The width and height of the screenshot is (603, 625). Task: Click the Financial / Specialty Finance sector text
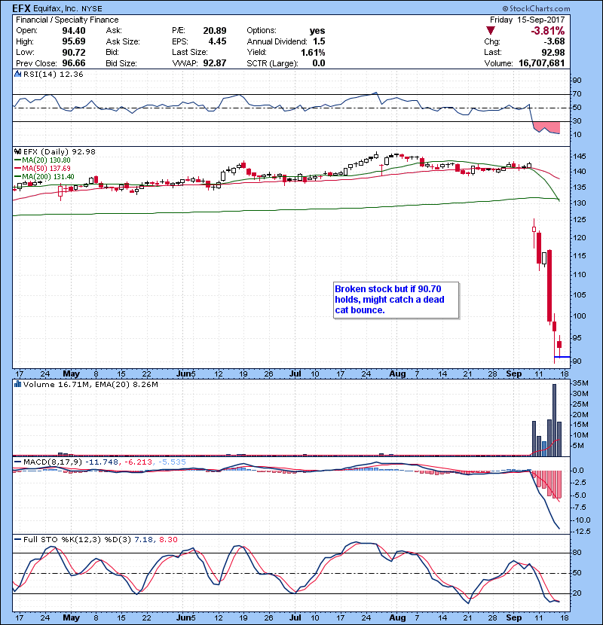pyautogui.click(x=67, y=20)
